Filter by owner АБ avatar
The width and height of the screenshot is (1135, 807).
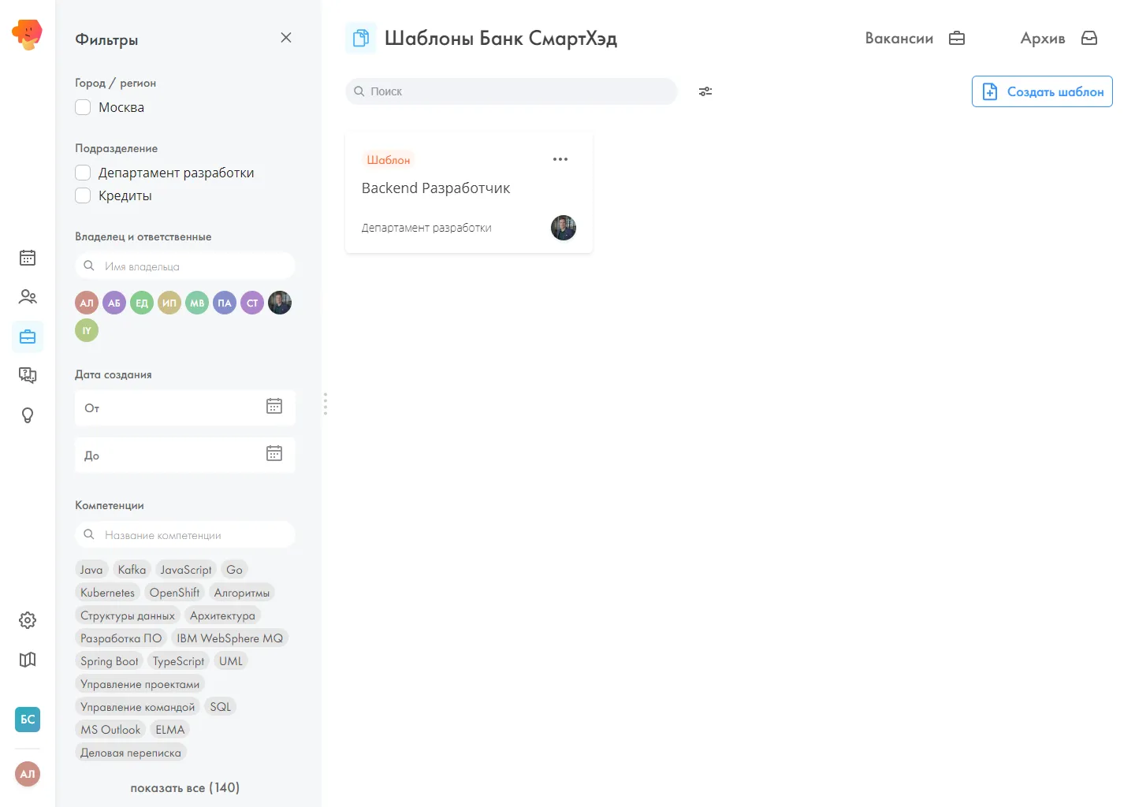click(114, 303)
